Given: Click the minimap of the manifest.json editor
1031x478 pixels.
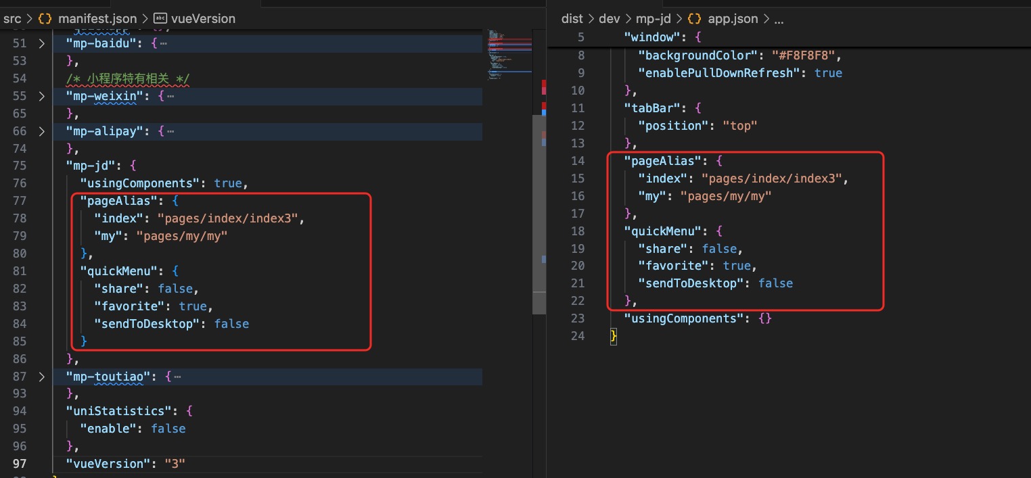Looking at the screenshot, I should pyautogui.click(x=509, y=54).
